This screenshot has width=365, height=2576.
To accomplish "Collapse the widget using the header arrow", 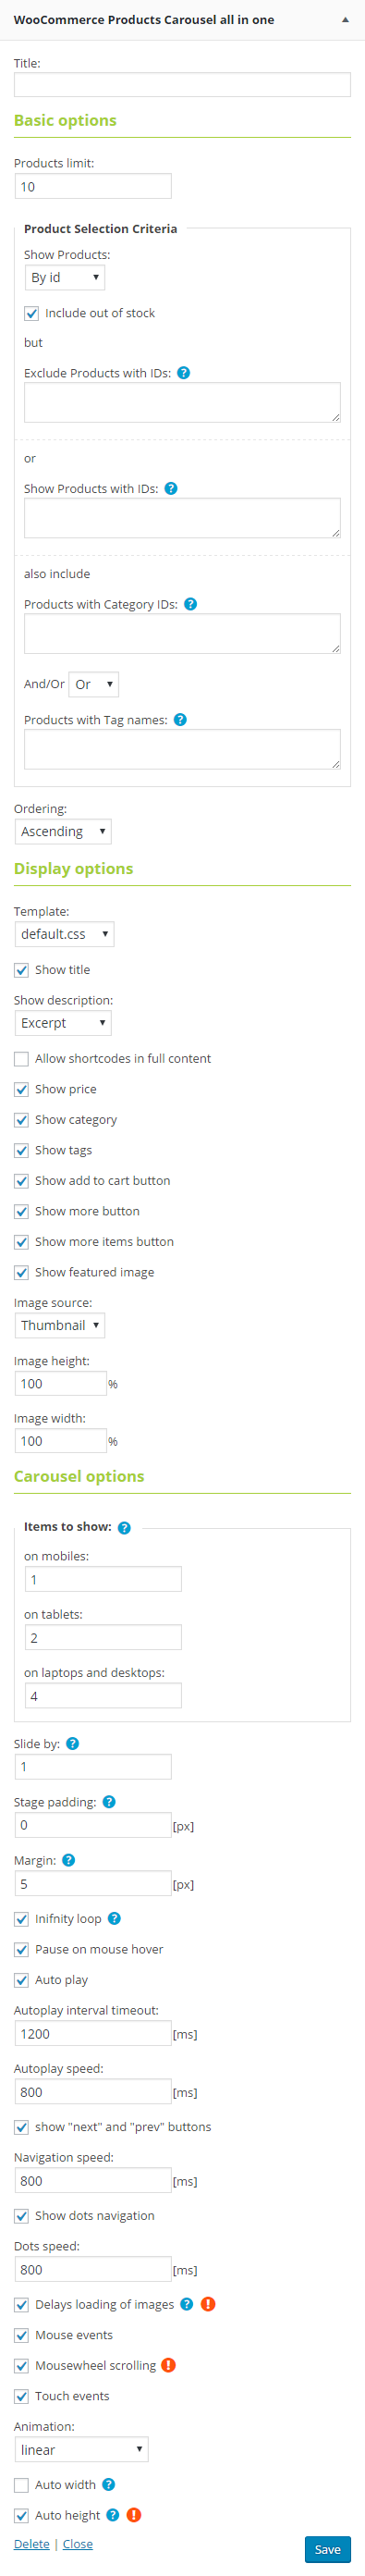I will pos(346,19).
